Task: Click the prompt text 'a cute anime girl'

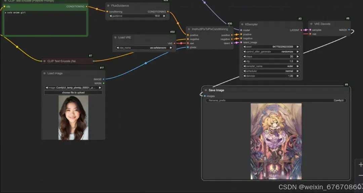Action: point(15,13)
